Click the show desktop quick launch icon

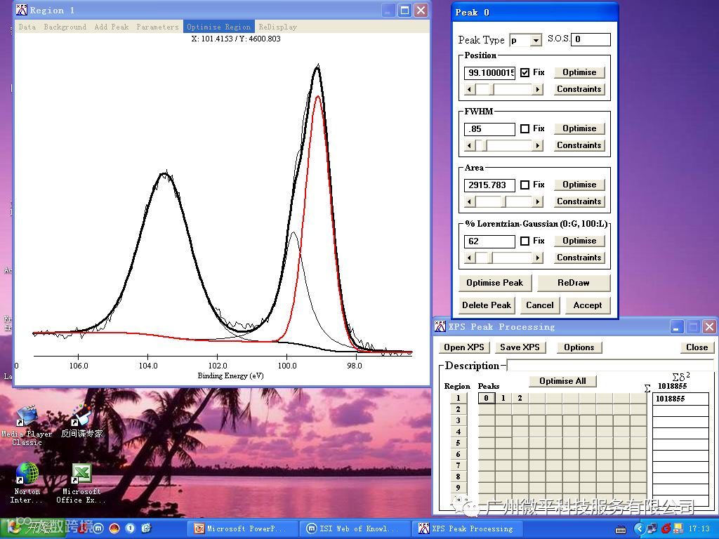click(x=146, y=528)
